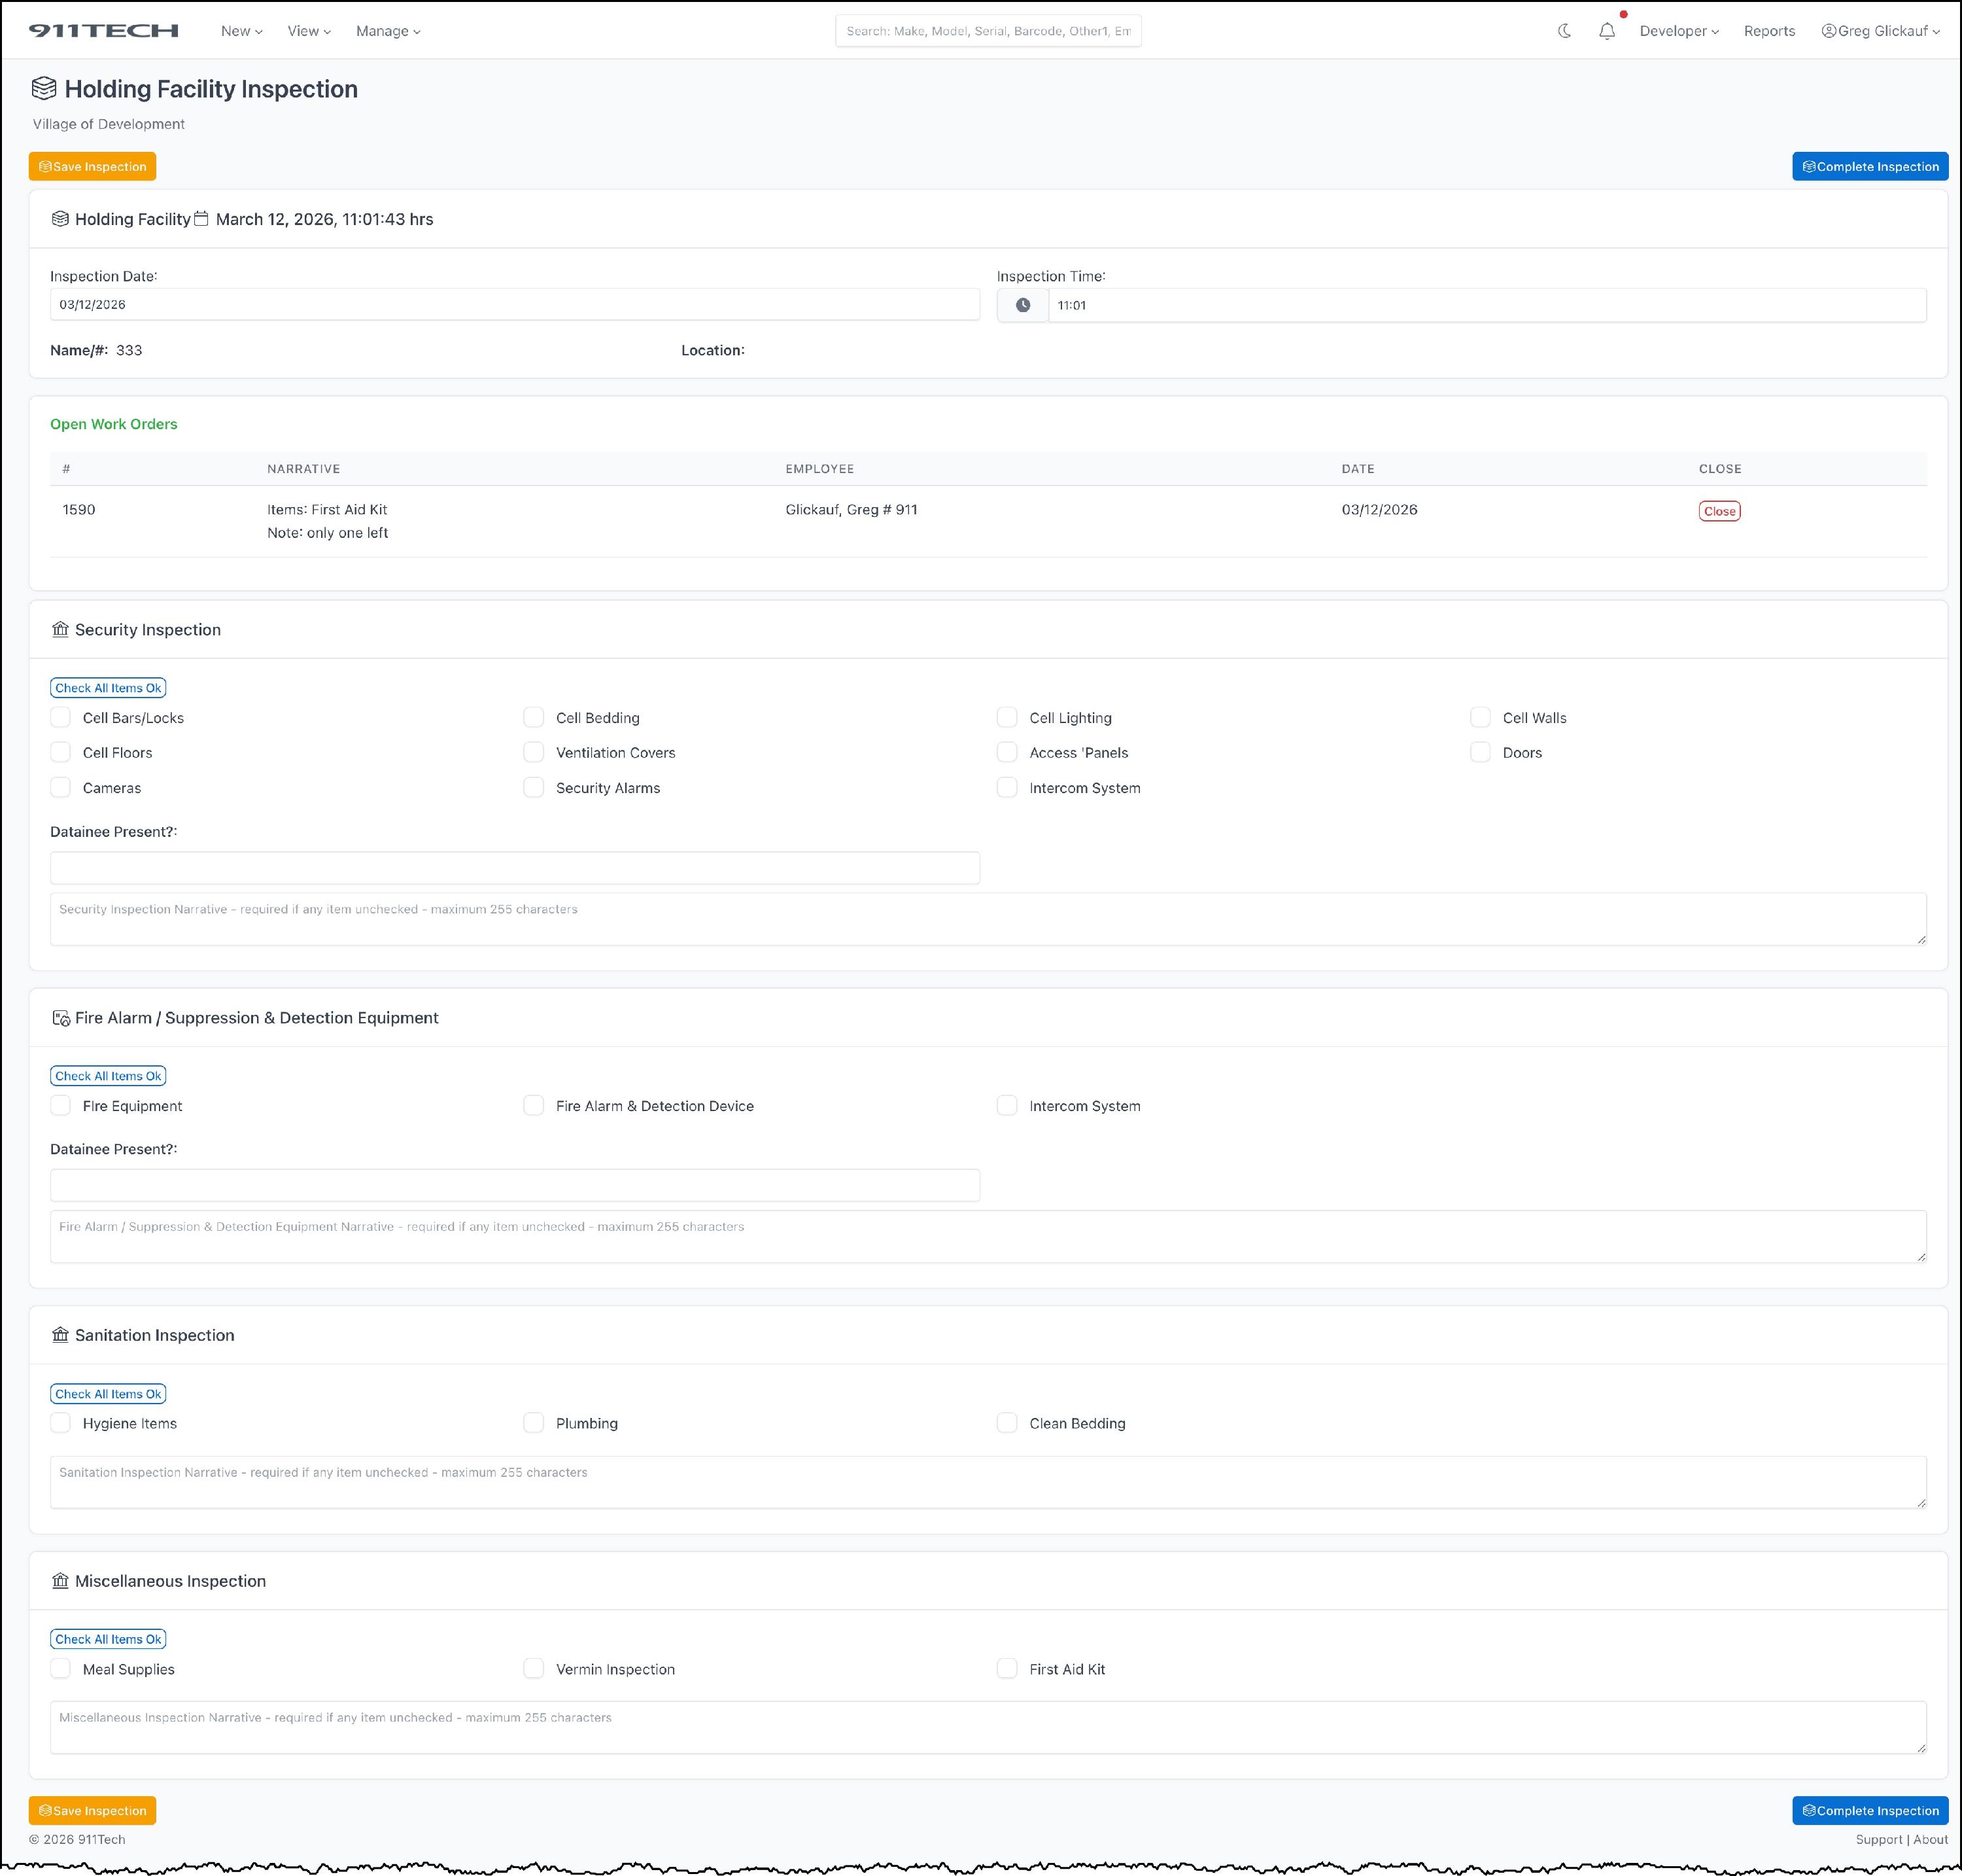The width and height of the screenshot is (1962, 1876).
Task: Click Check All Items Ok under Sanitation
Action: (x=108, y=1393)
